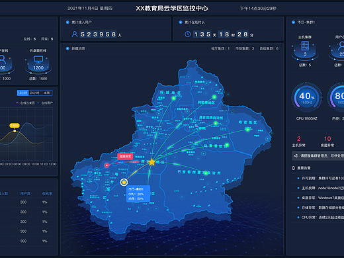Open the 桌面异常 Windows7 alert
This screenshot has width=344, height=258.
320,198
